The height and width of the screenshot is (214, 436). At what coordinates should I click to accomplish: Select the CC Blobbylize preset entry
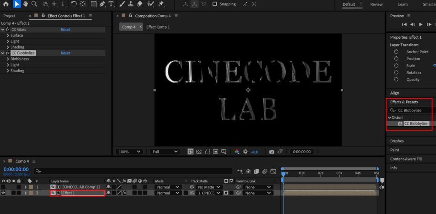[416, 123]
